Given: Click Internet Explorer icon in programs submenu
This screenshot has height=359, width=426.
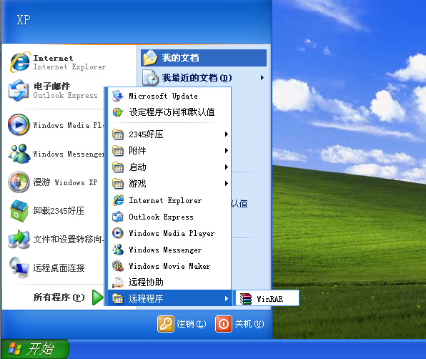Looking at the screenshot, I should click(x=118, y=200).
